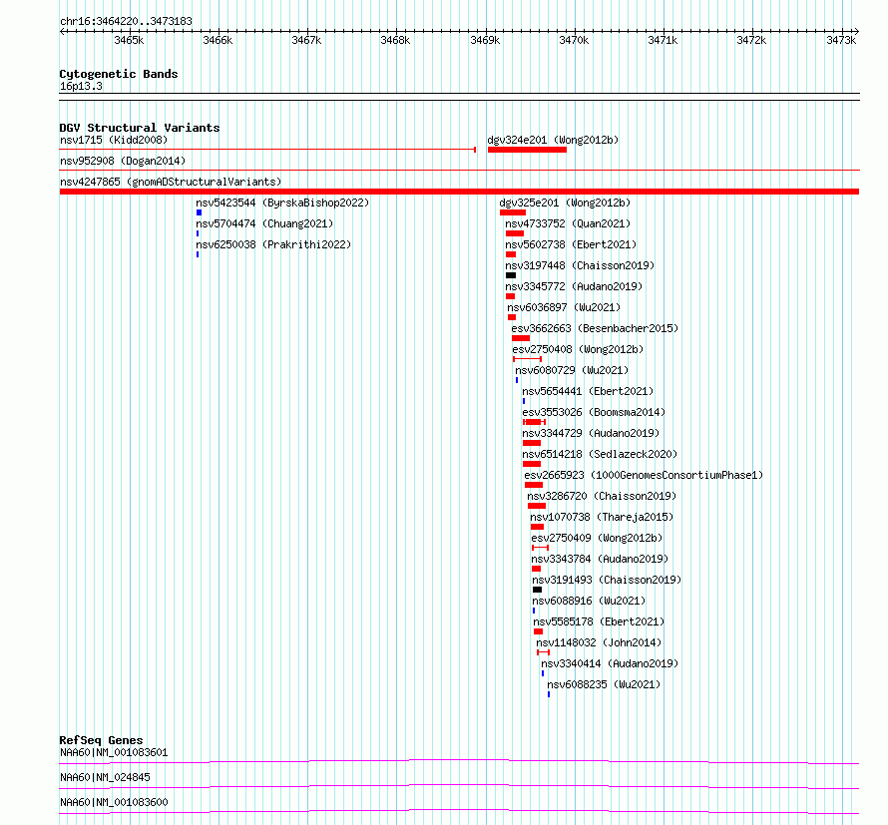Click black bar under nsv3197448 (Chaisson2019)
888x825 pixels.
click(x=511, y=275)
